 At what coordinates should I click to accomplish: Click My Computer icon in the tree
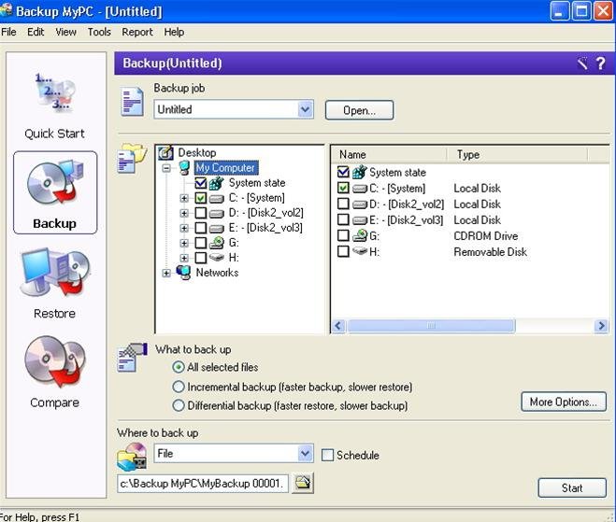(x=185, y=167)
